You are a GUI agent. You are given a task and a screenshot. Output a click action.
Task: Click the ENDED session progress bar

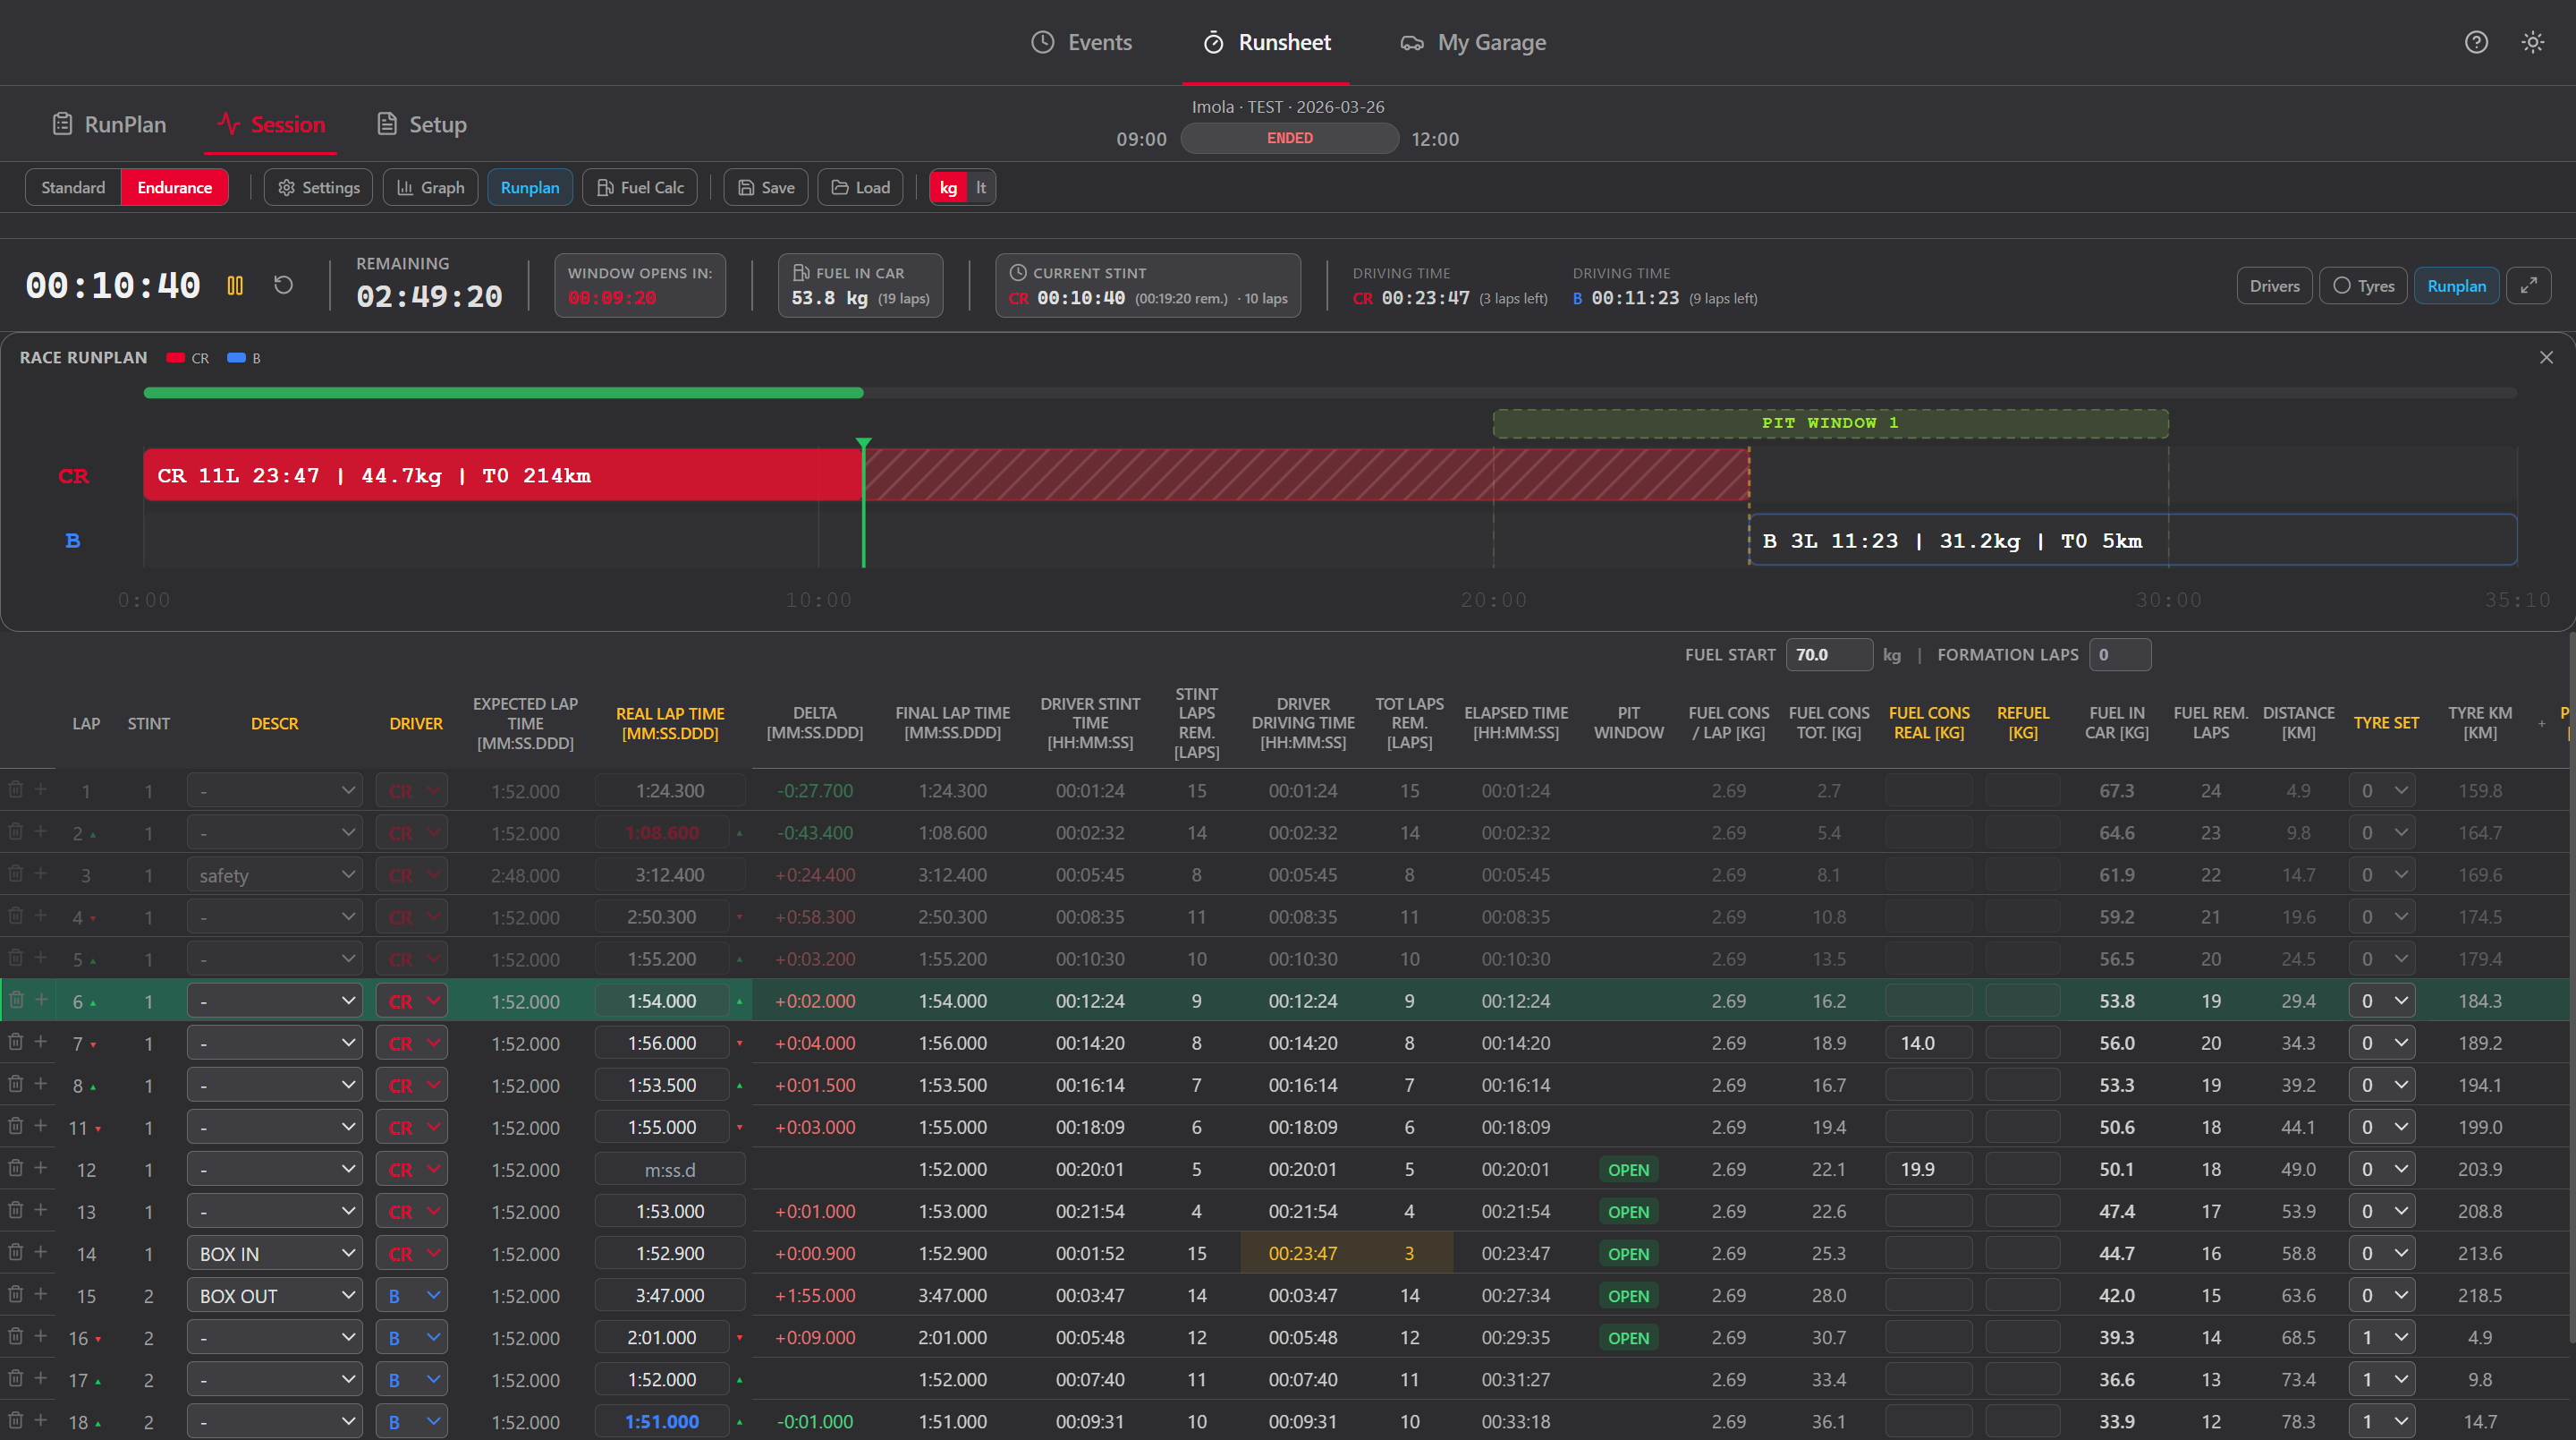[x=1288, y=138]
